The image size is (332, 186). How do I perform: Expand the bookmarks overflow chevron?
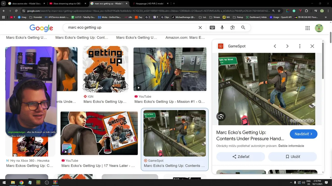[326, 17]
